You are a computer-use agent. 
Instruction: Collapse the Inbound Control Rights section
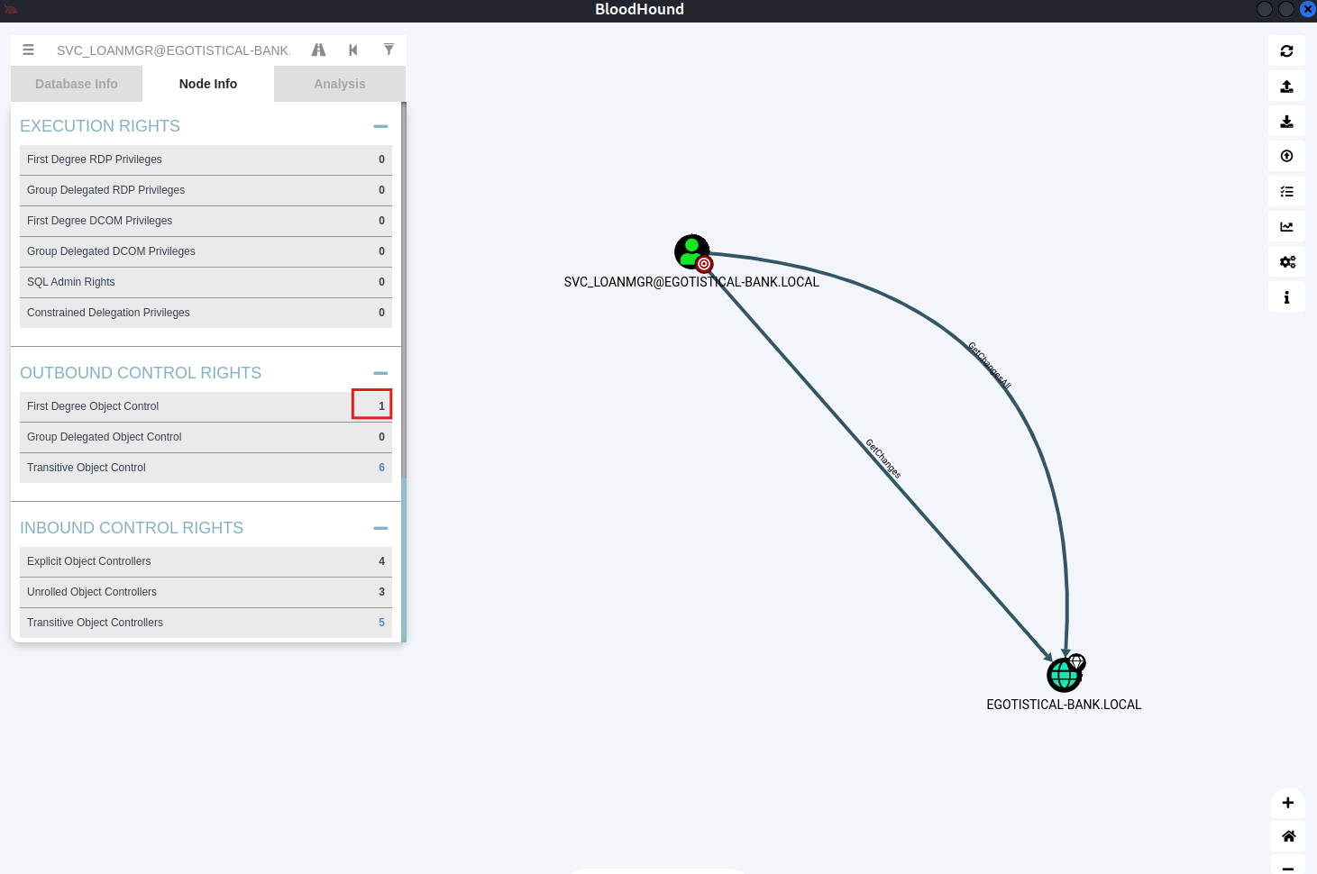[x=380, y=529]
